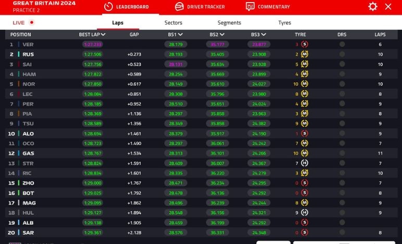Click Russell's medium tyre icon
The width and height of the screenshot is (402, 244).
click(305, 55)
